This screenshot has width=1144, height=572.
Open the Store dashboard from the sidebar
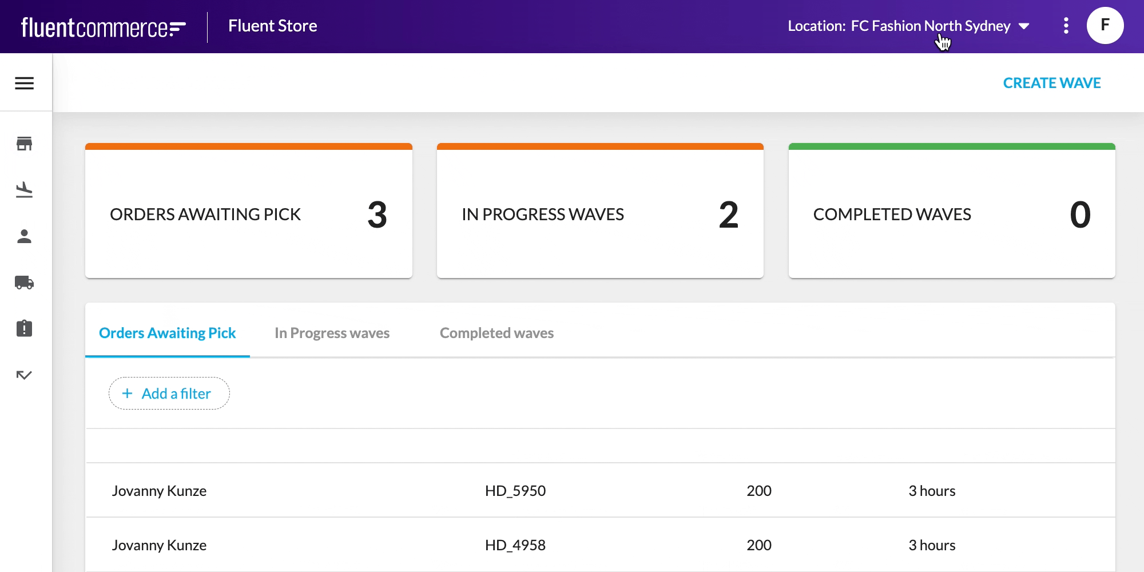coord(24,144)
